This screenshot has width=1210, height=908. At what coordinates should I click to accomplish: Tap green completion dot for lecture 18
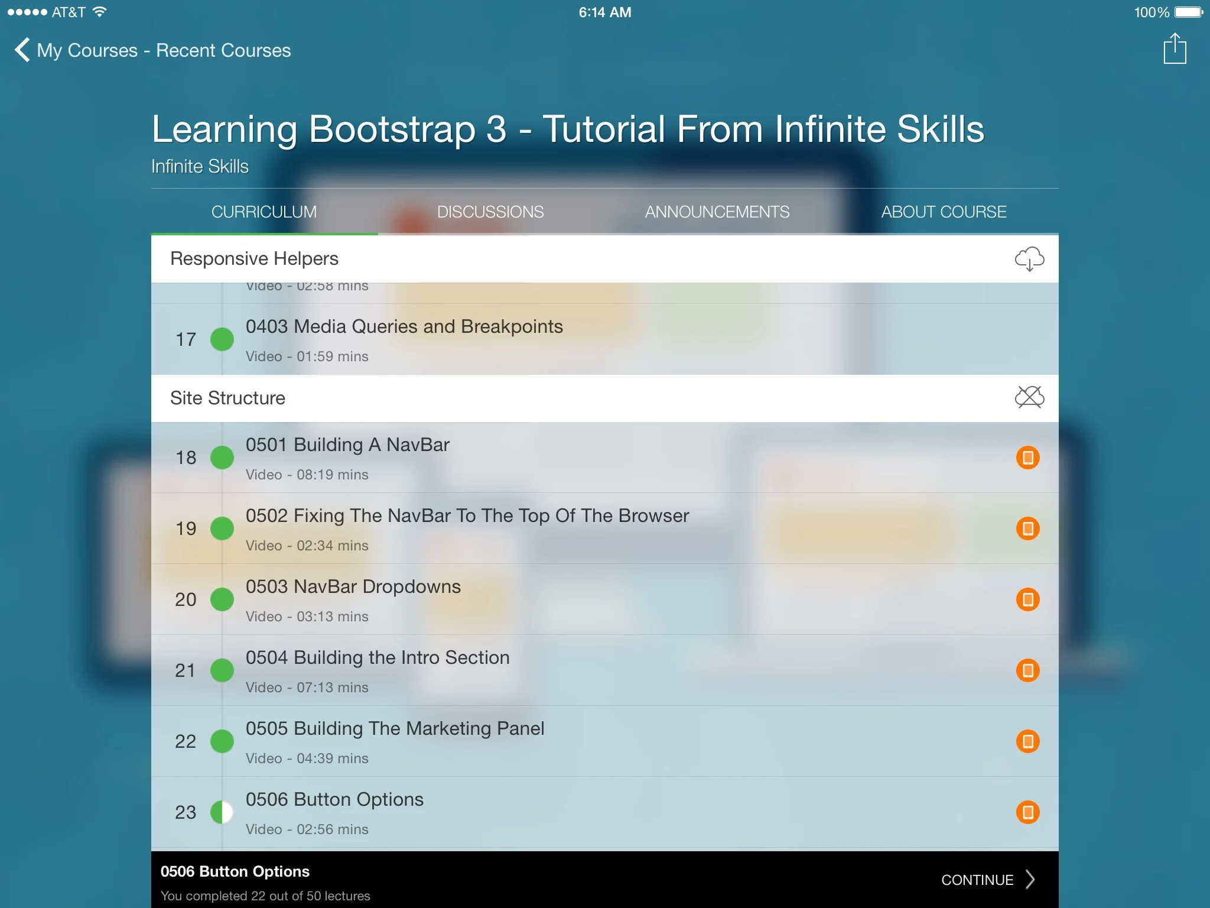point(222,458)
